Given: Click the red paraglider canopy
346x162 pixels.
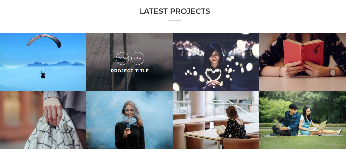Looking at the screenshot, I should pos(44,40).
